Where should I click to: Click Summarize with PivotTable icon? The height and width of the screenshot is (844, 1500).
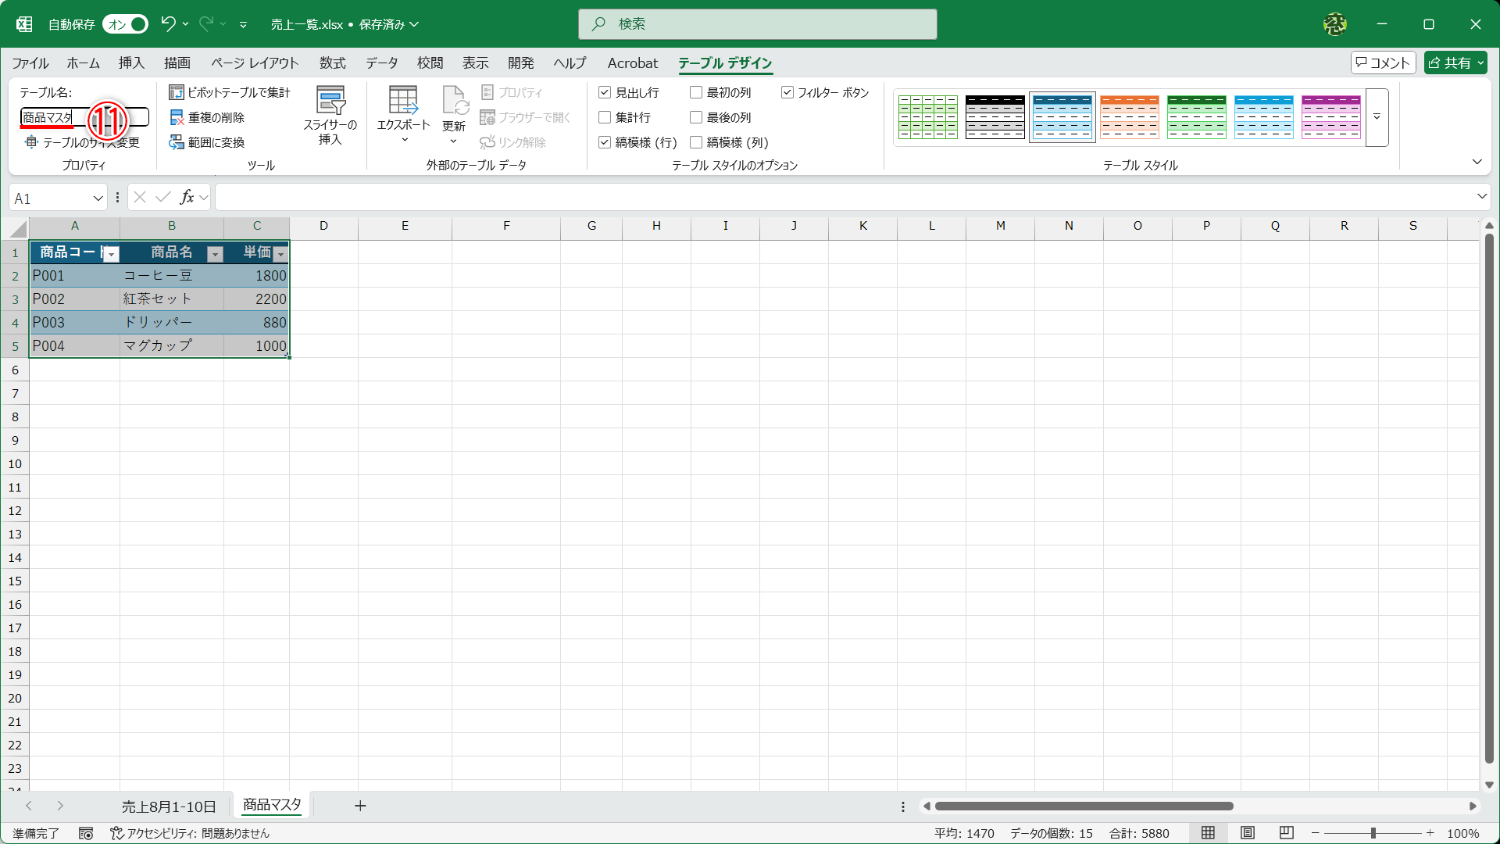coord(177,93)
